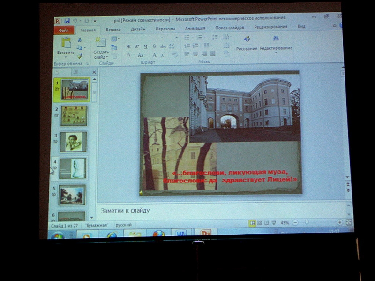Image resolution: width=375 pixels, height=281 pixels.
Task: Toggle underline formatting (Ч)
Action: [x=145, y=46]
